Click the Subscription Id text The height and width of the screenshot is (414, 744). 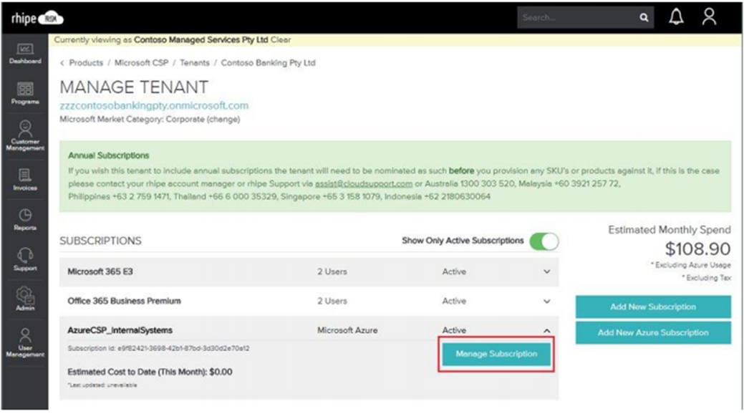pos(158,349)
